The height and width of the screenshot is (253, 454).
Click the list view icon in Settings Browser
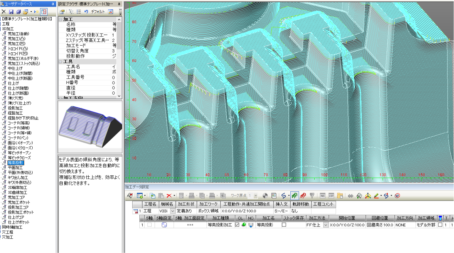pyautogui.click(x=79, y=12)
